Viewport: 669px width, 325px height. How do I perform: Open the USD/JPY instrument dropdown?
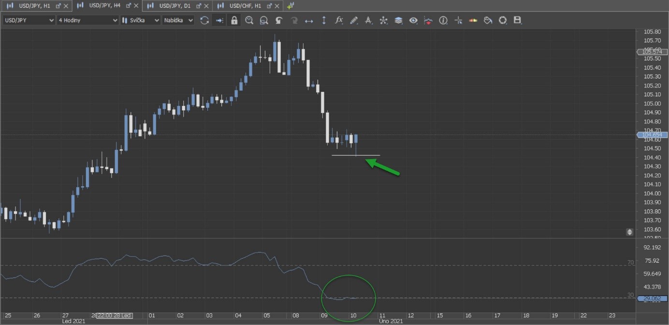29,20
